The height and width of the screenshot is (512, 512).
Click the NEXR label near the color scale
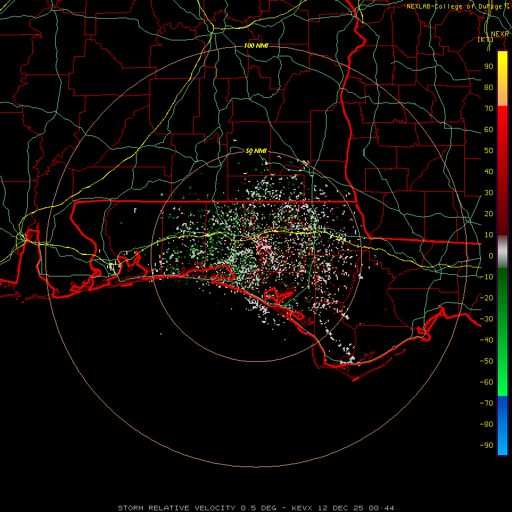tap(500, 34)
